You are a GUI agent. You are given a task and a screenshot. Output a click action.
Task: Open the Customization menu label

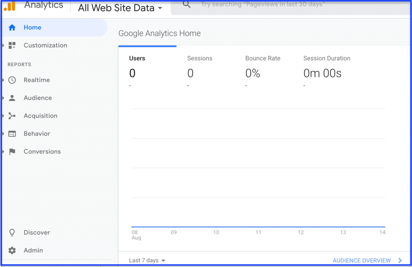(x=45, y=45)
